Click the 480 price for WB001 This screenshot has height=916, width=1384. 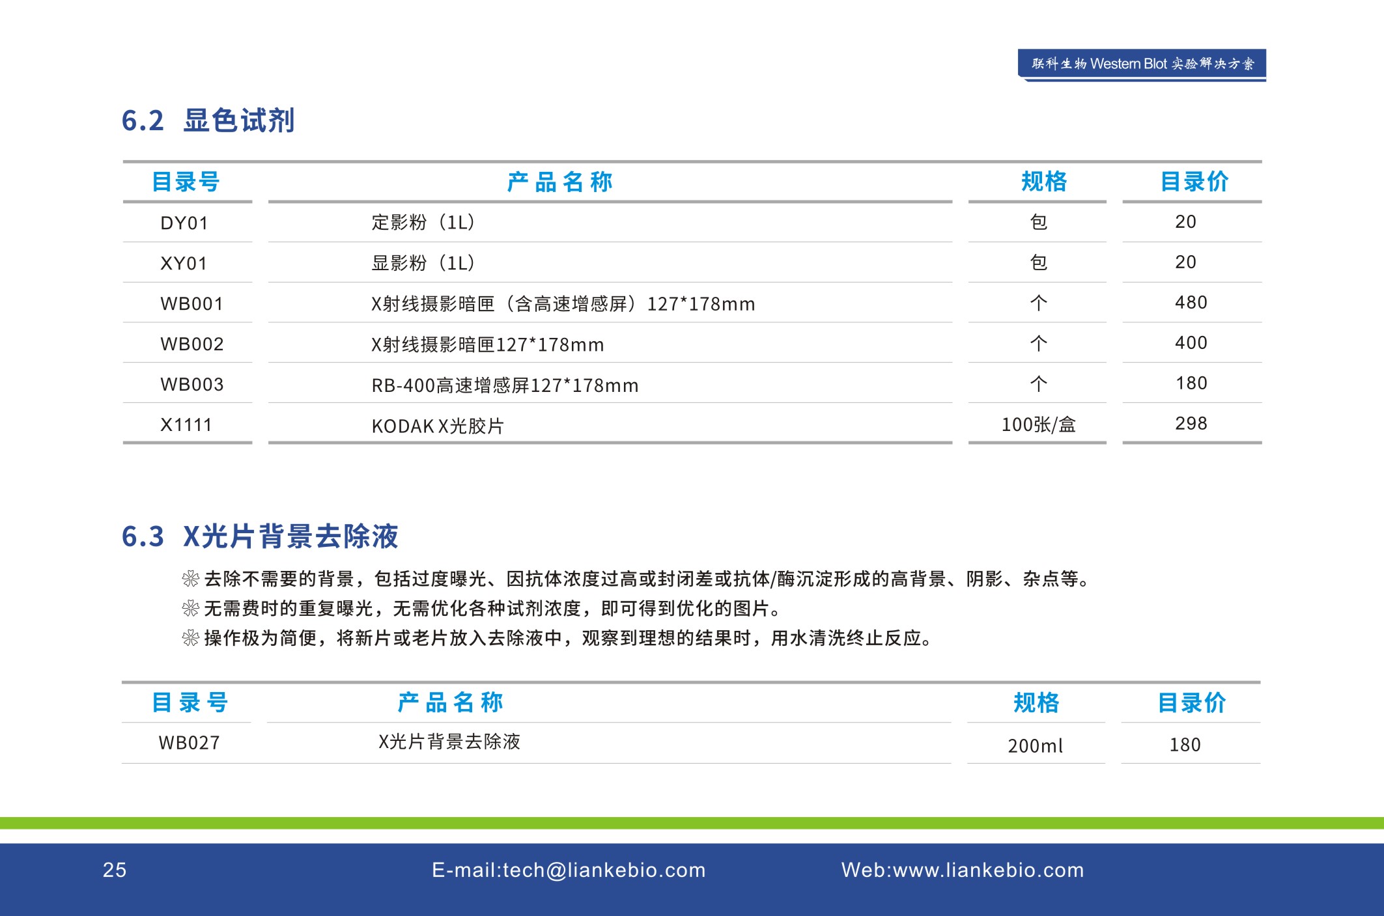click(1191, 303)
